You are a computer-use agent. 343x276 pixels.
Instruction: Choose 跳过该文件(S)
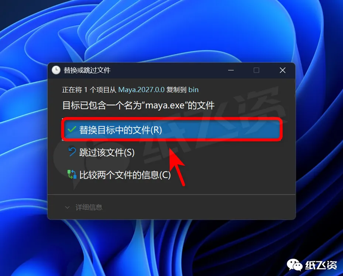pos(107,152)
